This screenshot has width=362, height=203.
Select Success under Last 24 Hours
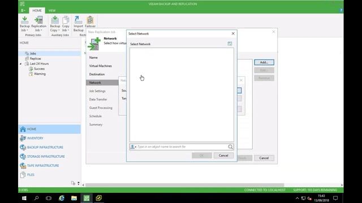[x=39, y=69]
